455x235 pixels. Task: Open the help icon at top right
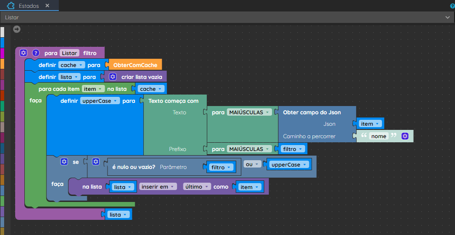[453, 6]
